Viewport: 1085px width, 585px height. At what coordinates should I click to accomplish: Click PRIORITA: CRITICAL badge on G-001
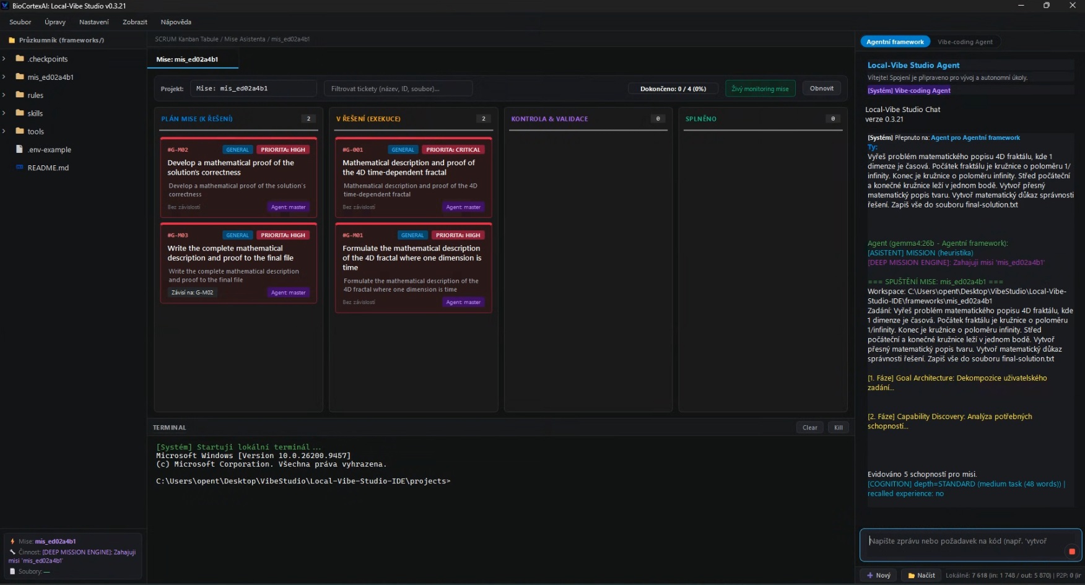[x=453, y=149]
